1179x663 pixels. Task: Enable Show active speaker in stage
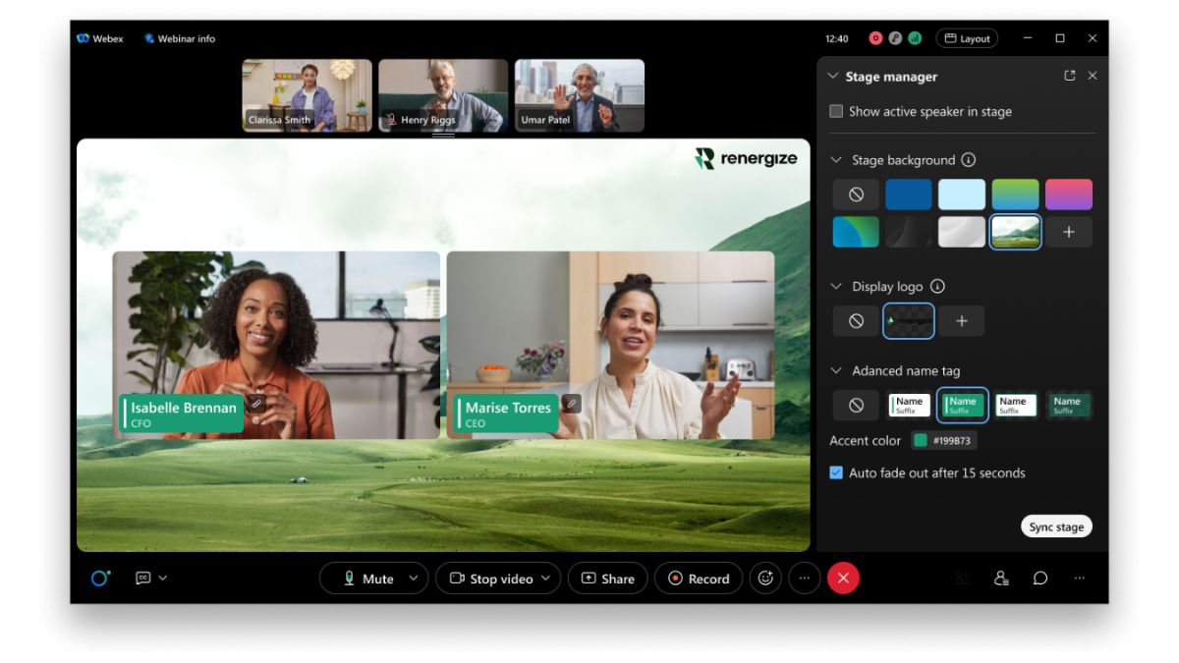coord(836,112)
